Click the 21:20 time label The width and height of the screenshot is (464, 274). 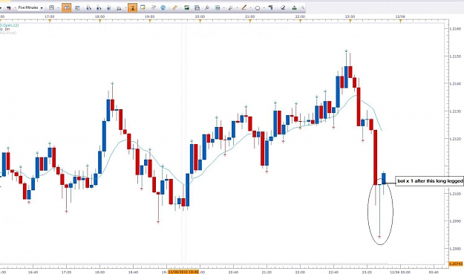(x=267, y=272)
